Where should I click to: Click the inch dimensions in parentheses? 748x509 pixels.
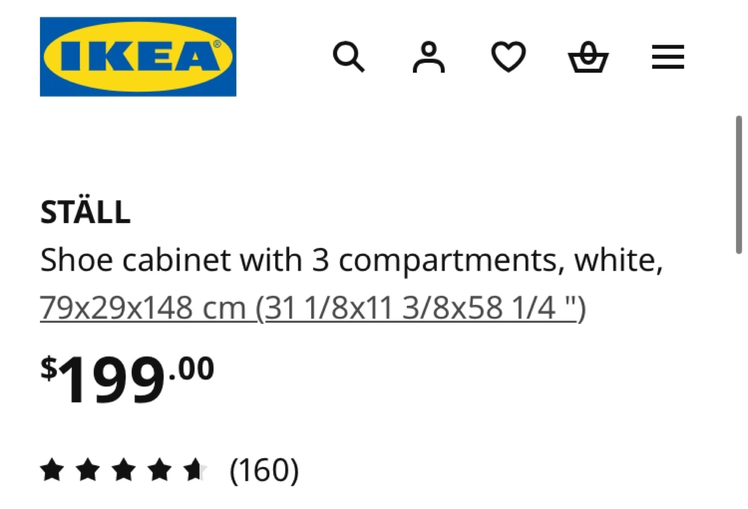pos(421,308)
